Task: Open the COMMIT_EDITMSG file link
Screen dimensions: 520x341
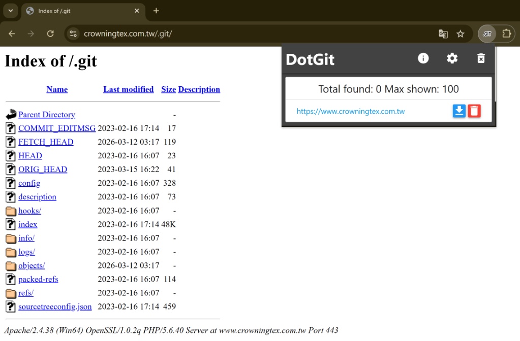Action: [x=57, y=128]
